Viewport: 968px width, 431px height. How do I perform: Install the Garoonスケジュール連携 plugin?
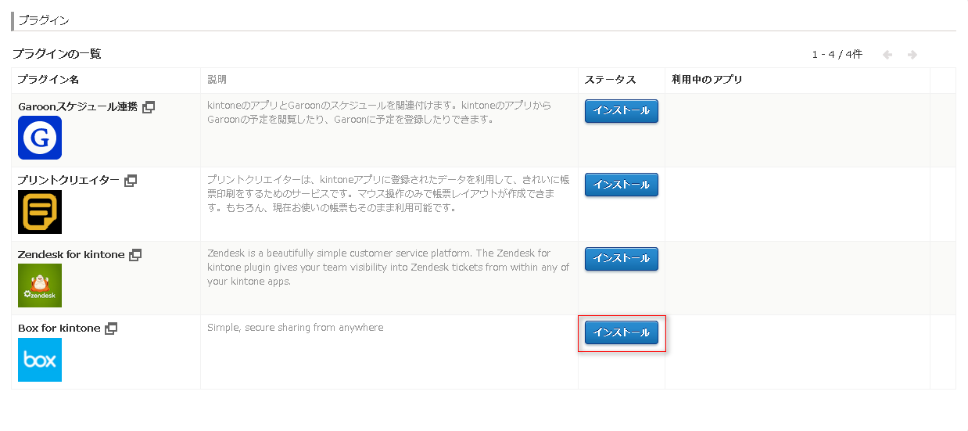pos(622,111)
